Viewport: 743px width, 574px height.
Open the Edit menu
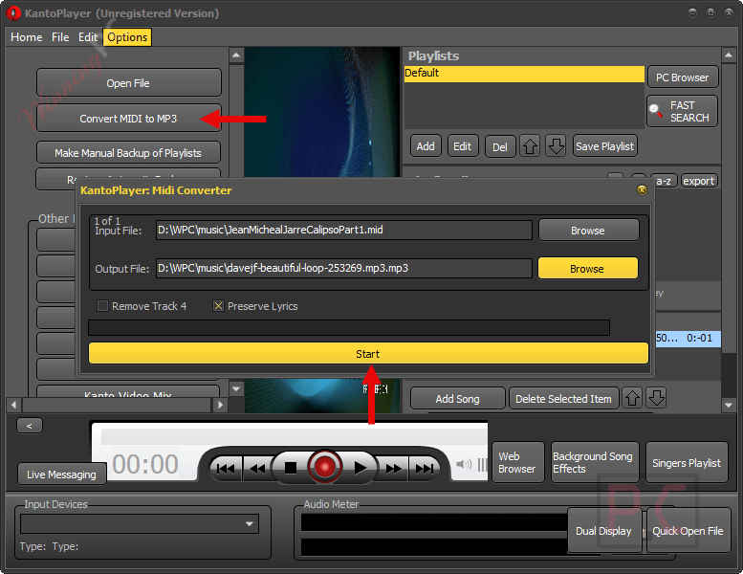[88, 37]
